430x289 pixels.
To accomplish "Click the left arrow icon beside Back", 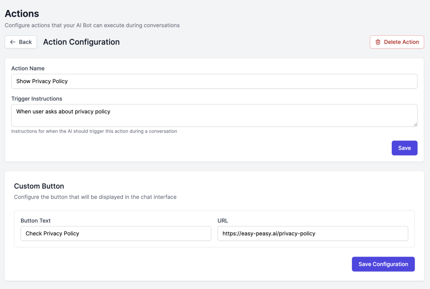I will pos(13,42).
